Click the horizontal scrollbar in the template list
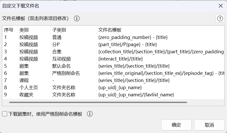The height and width of the screenshot is (133, 227). [98, 102]
